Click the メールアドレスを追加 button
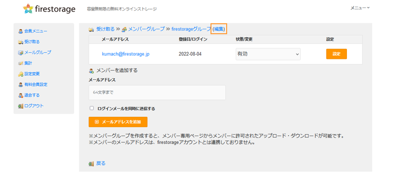This screenshot has height=179, width=402. point(118,122)
